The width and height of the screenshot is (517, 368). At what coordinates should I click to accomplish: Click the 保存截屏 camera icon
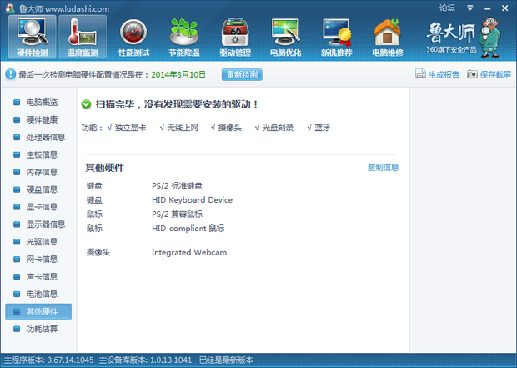click(472, 74)
